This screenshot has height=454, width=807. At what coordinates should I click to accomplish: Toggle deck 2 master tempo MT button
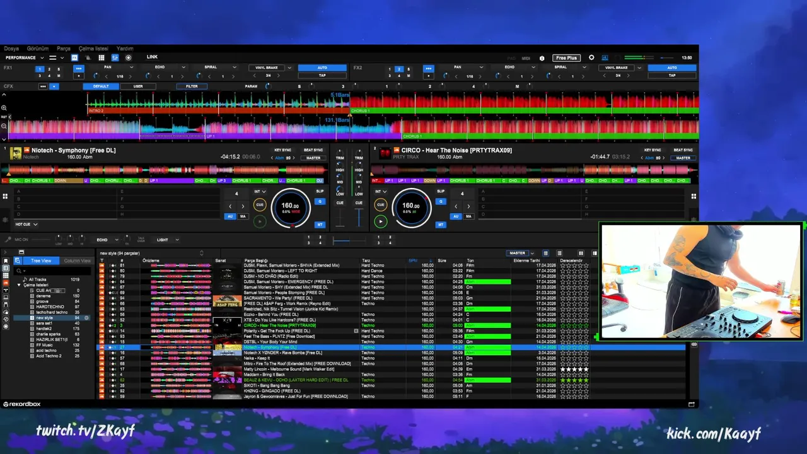point(441,224)
